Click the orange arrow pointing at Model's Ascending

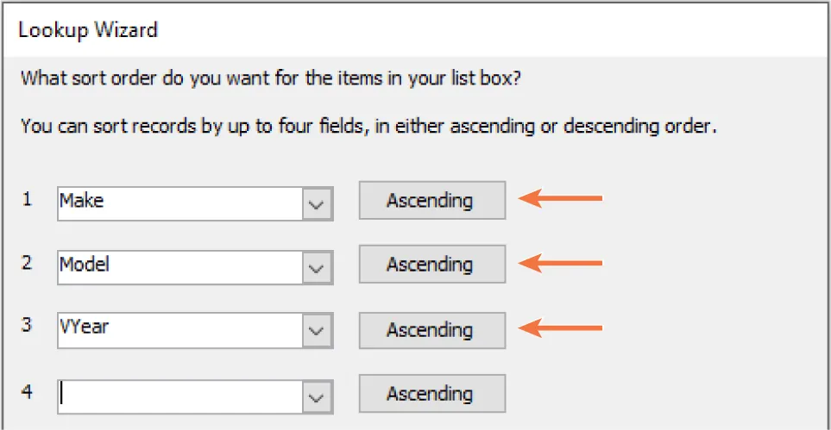559,263
